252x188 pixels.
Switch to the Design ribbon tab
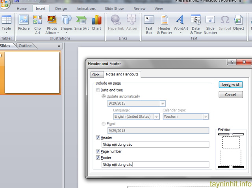coord(61,8)
